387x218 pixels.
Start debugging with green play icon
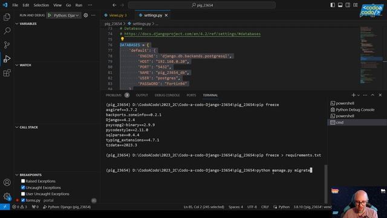point(50,15)
